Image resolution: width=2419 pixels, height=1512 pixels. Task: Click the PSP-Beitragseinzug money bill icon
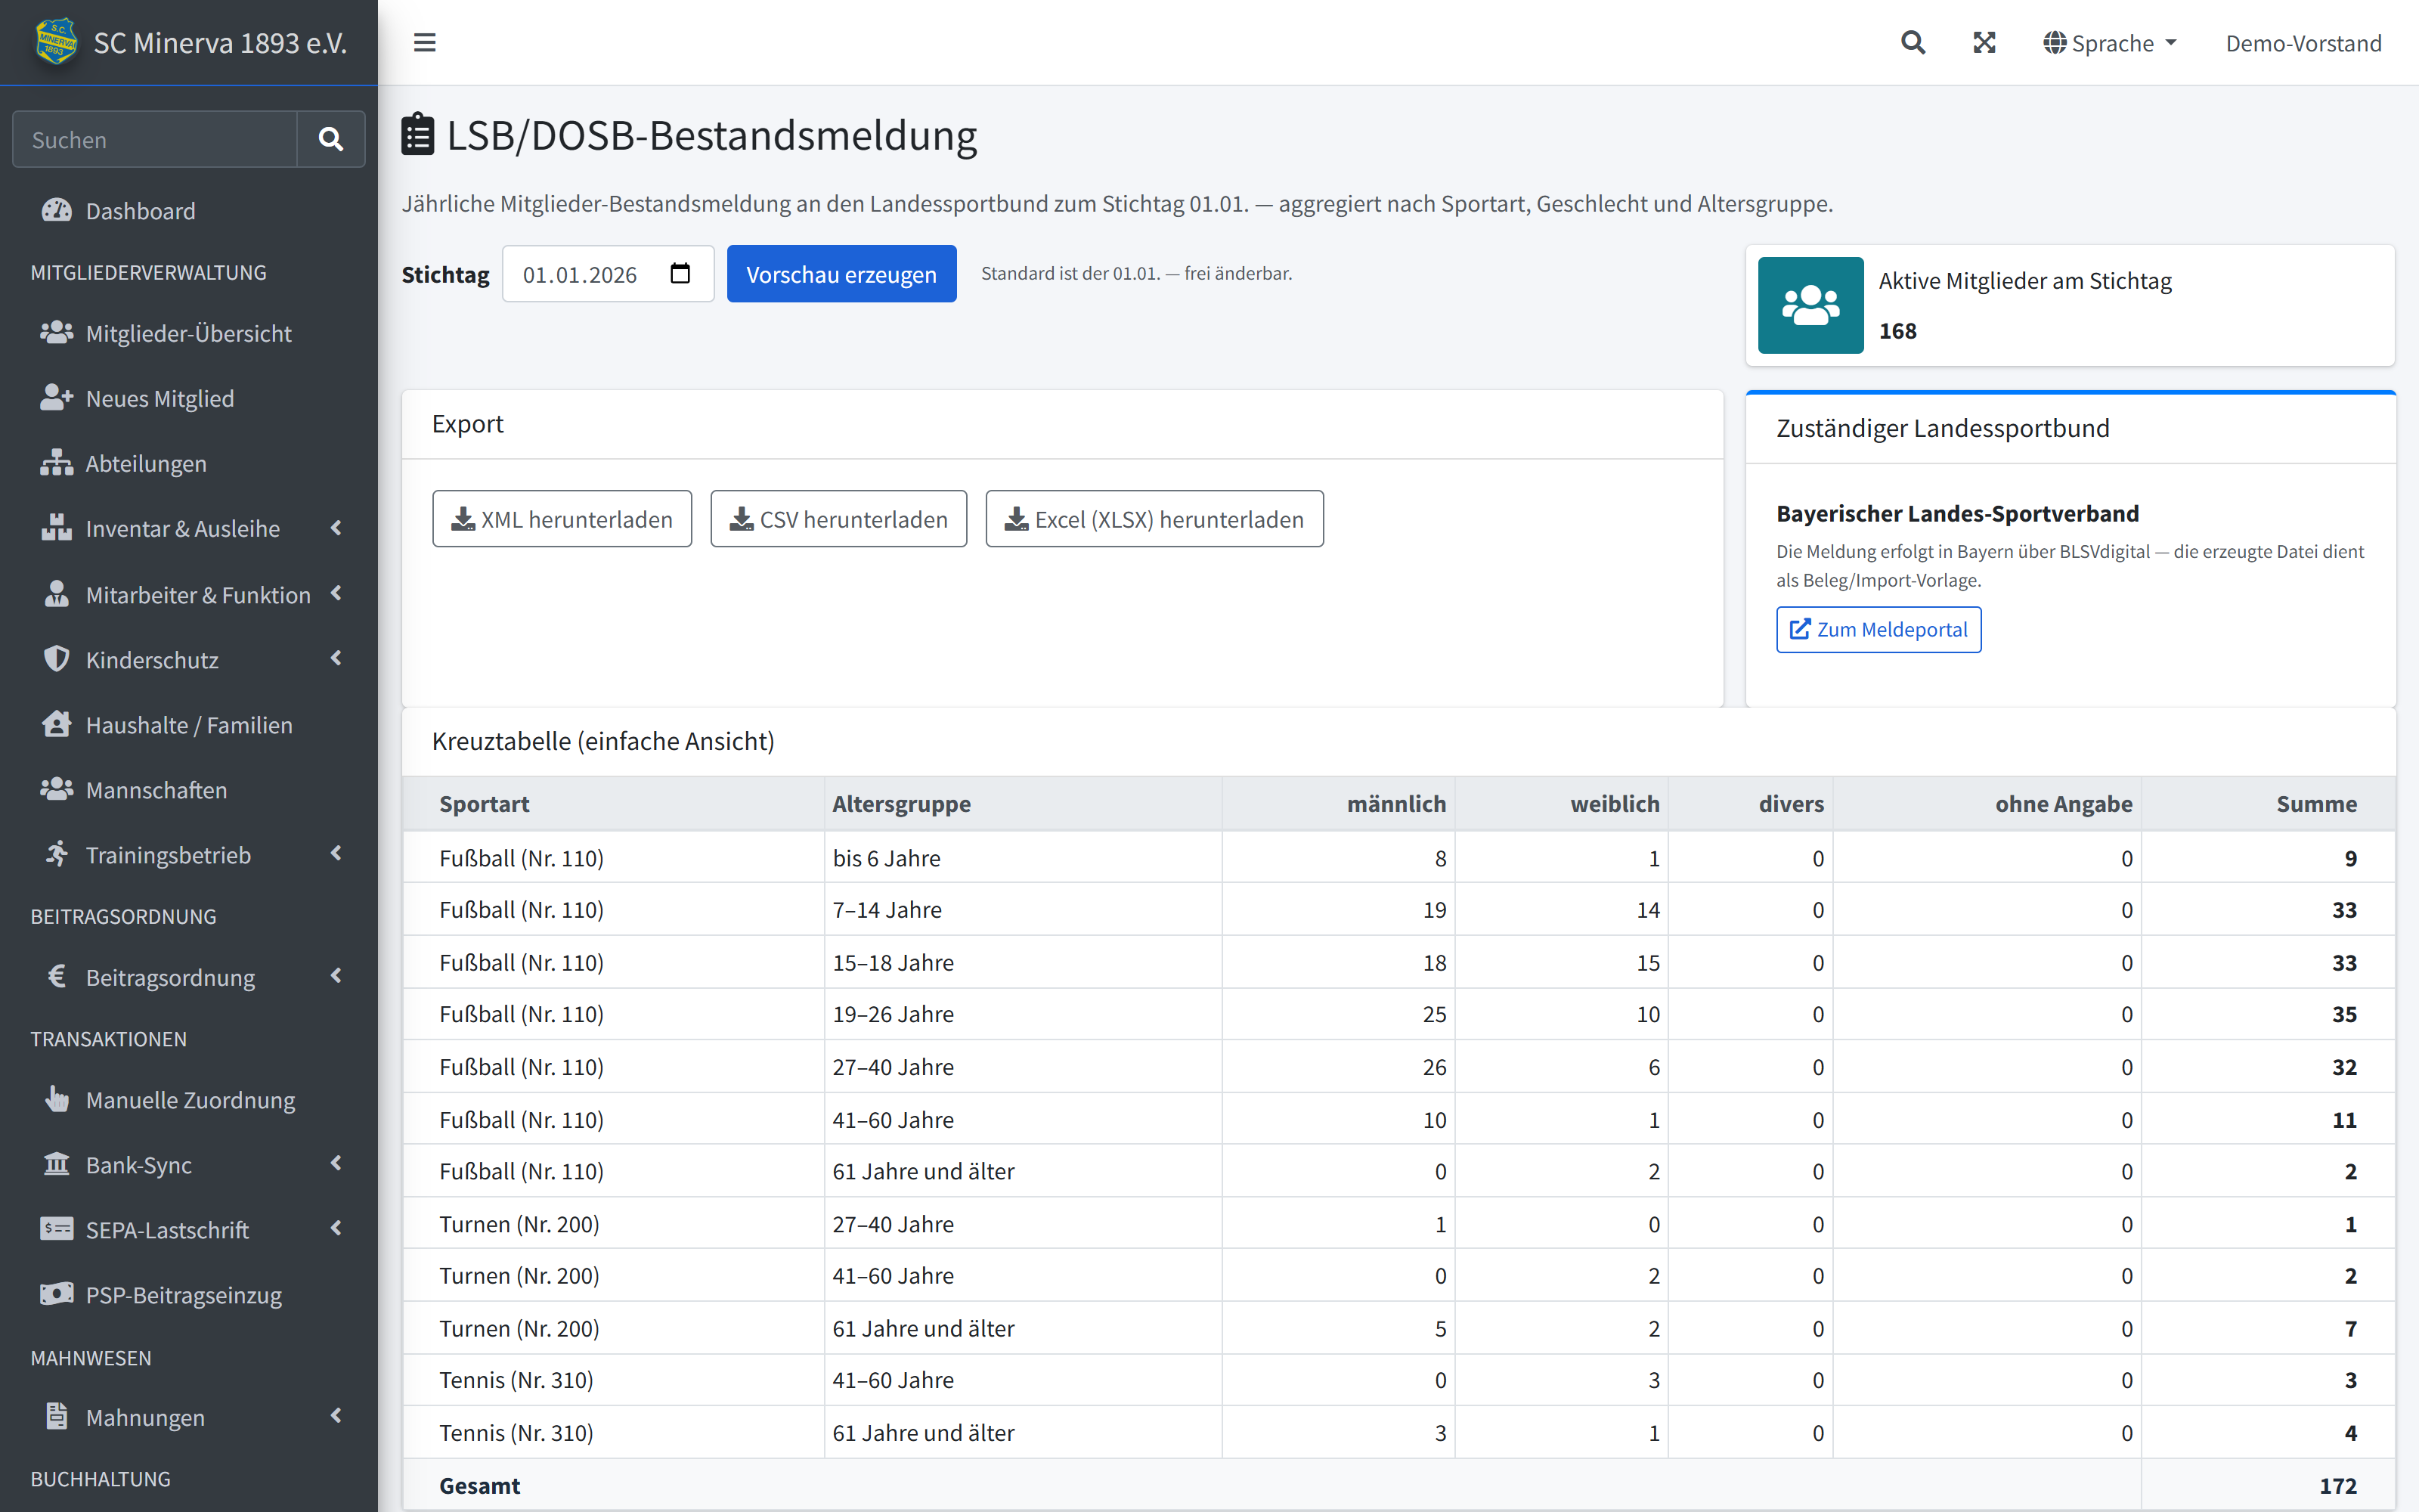57,1293
